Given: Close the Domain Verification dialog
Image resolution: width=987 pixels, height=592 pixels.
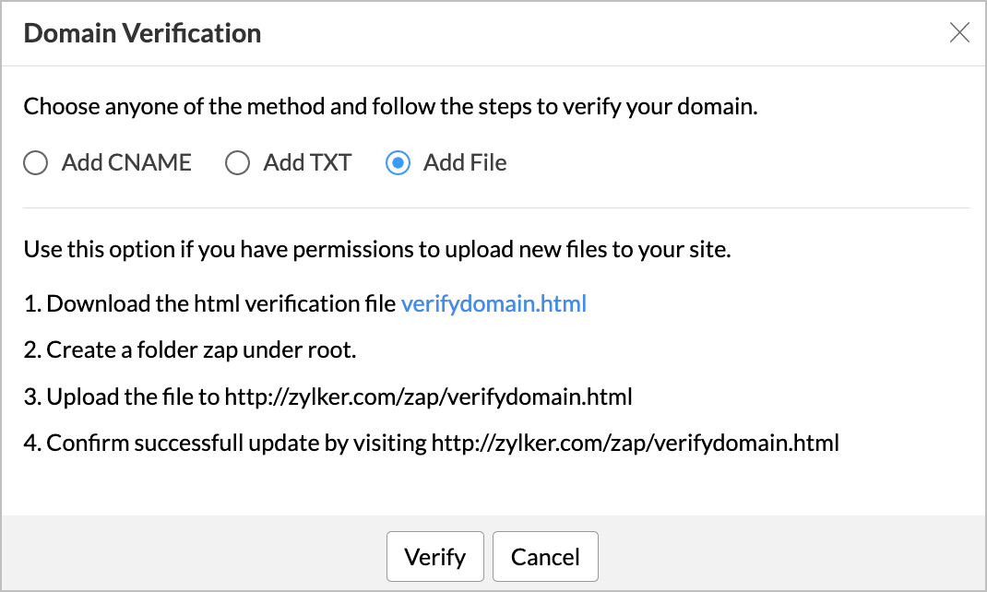Looking at the screenshot, I should point(959,34).
